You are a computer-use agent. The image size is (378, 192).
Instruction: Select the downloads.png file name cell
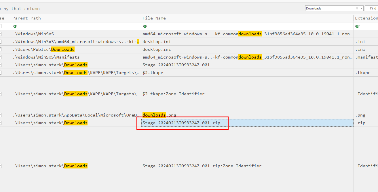[x=159, y=115]
